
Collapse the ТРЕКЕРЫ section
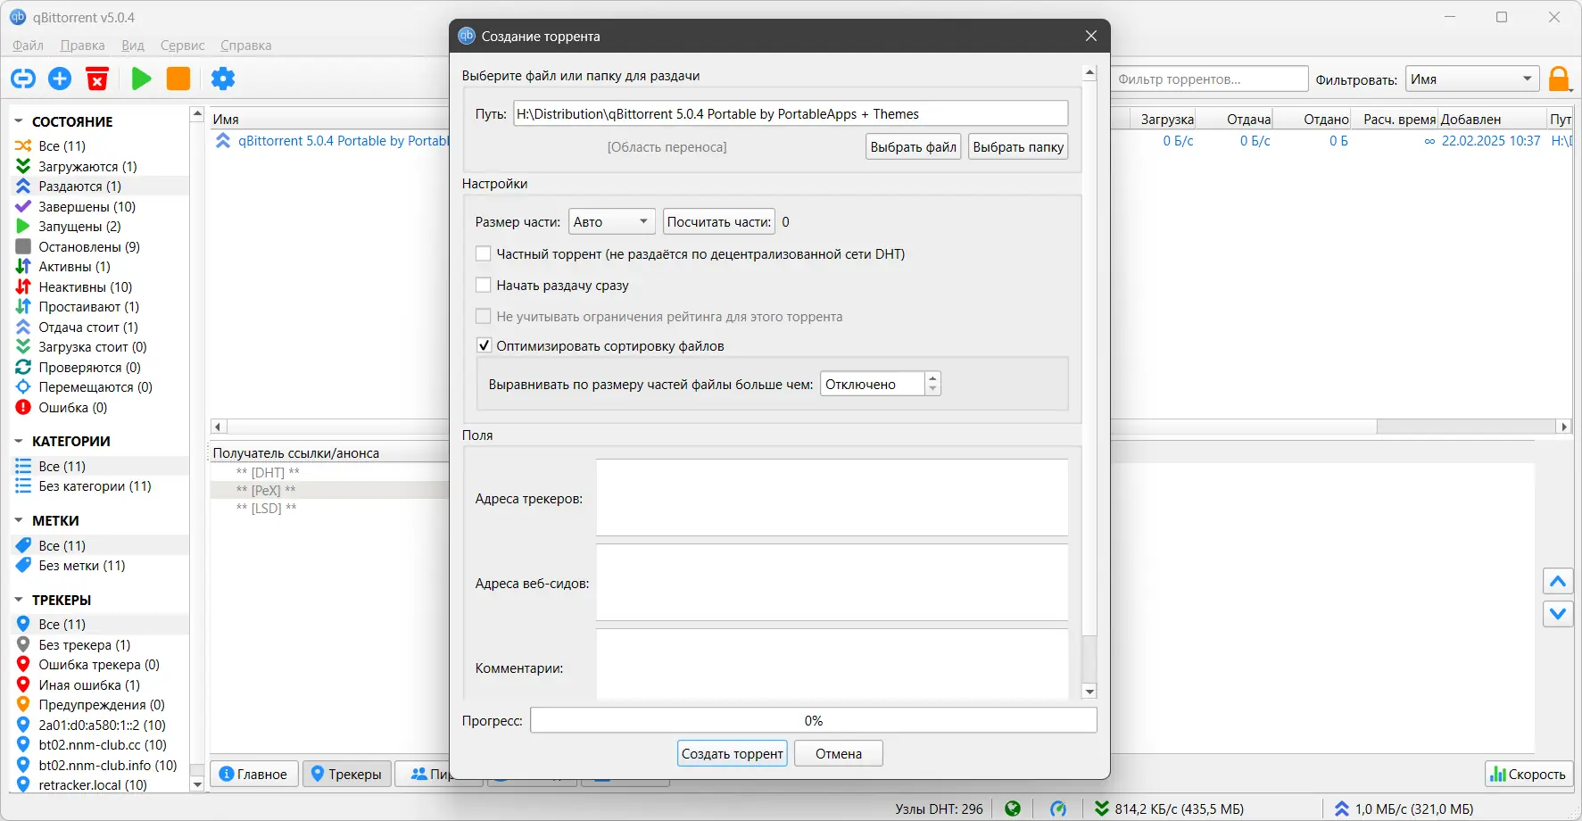pos(19,600)
